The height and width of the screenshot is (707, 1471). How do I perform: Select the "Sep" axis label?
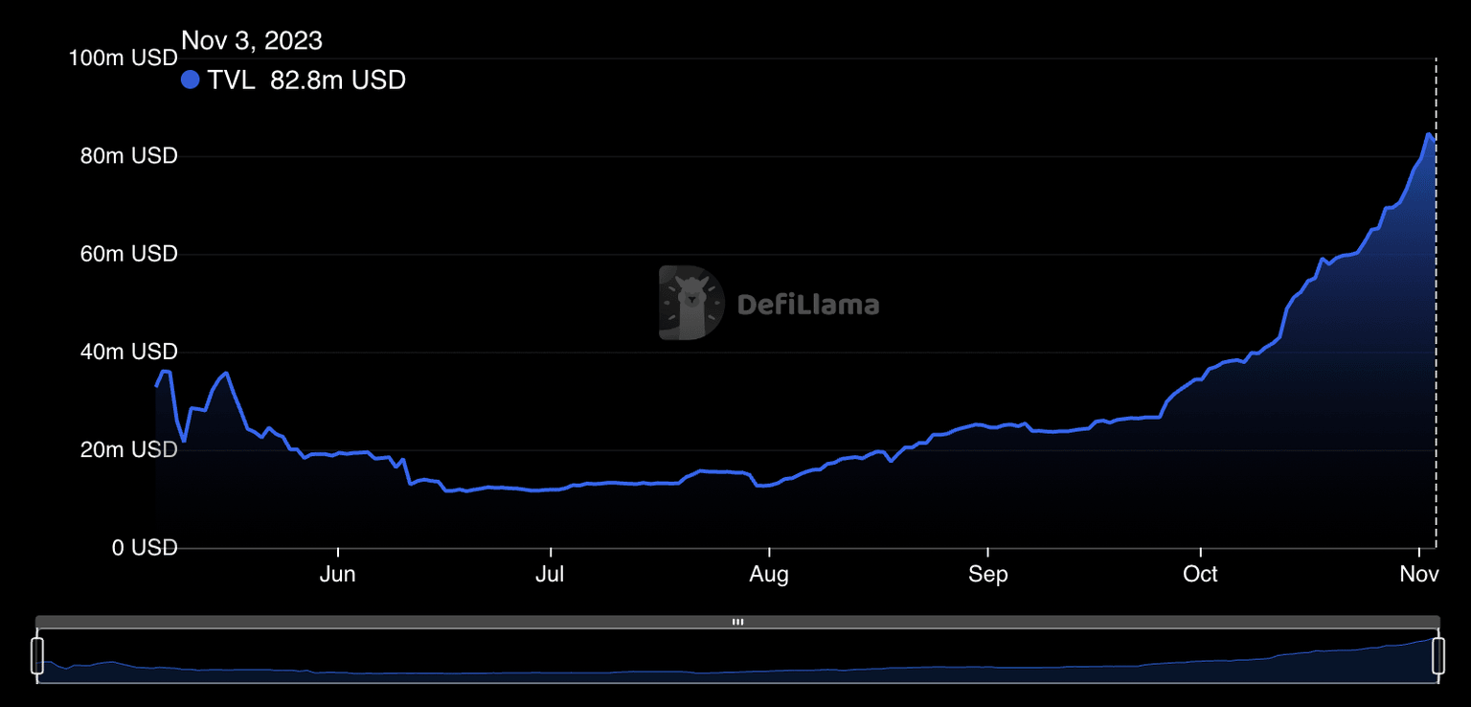click(x=988, y=574)
